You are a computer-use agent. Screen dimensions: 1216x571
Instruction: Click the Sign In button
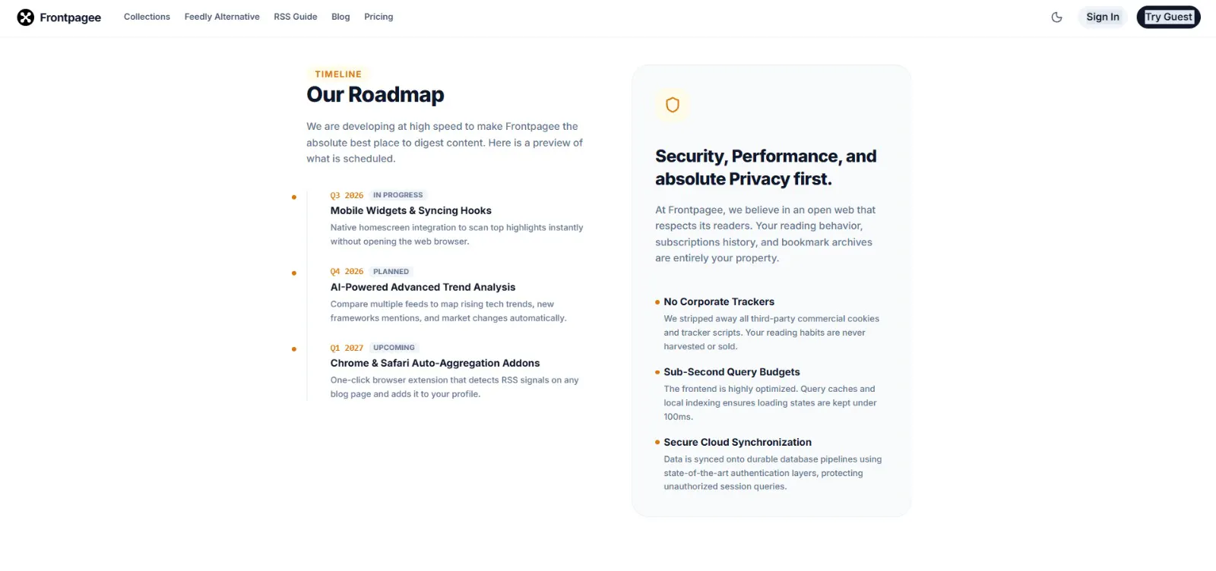(1103, 17)
